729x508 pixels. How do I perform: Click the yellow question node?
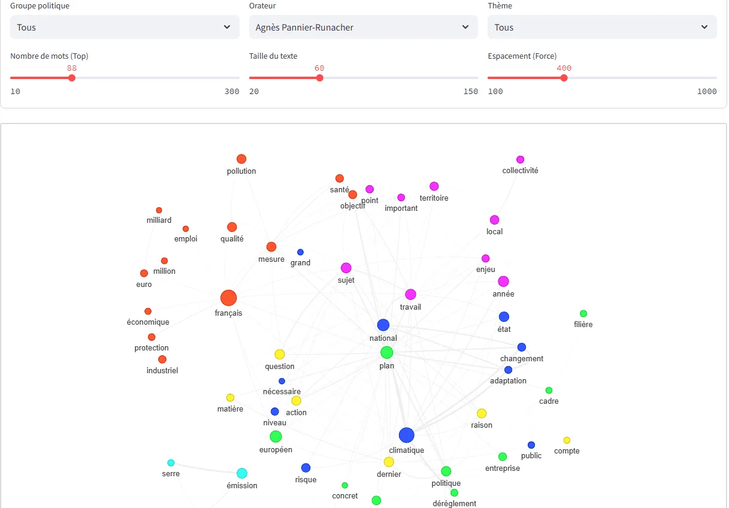click(x=280, y=354)
